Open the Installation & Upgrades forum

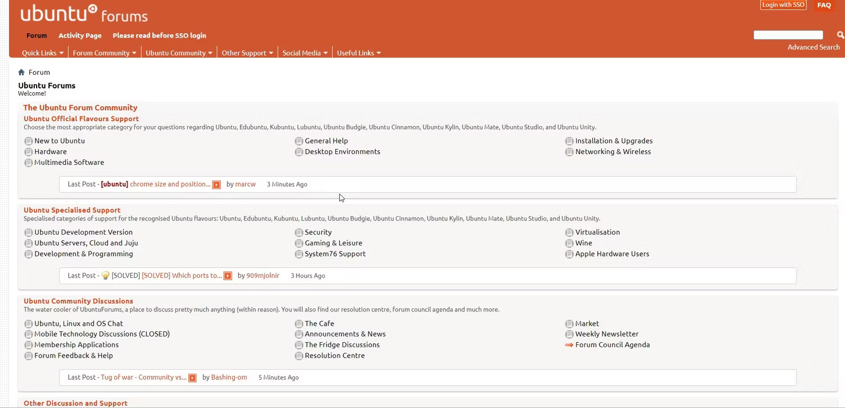tap(613, 141)
